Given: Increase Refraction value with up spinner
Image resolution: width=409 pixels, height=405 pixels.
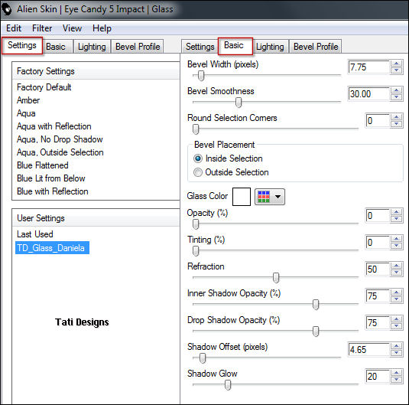Looking at the screenshot, I should [397, 266].
